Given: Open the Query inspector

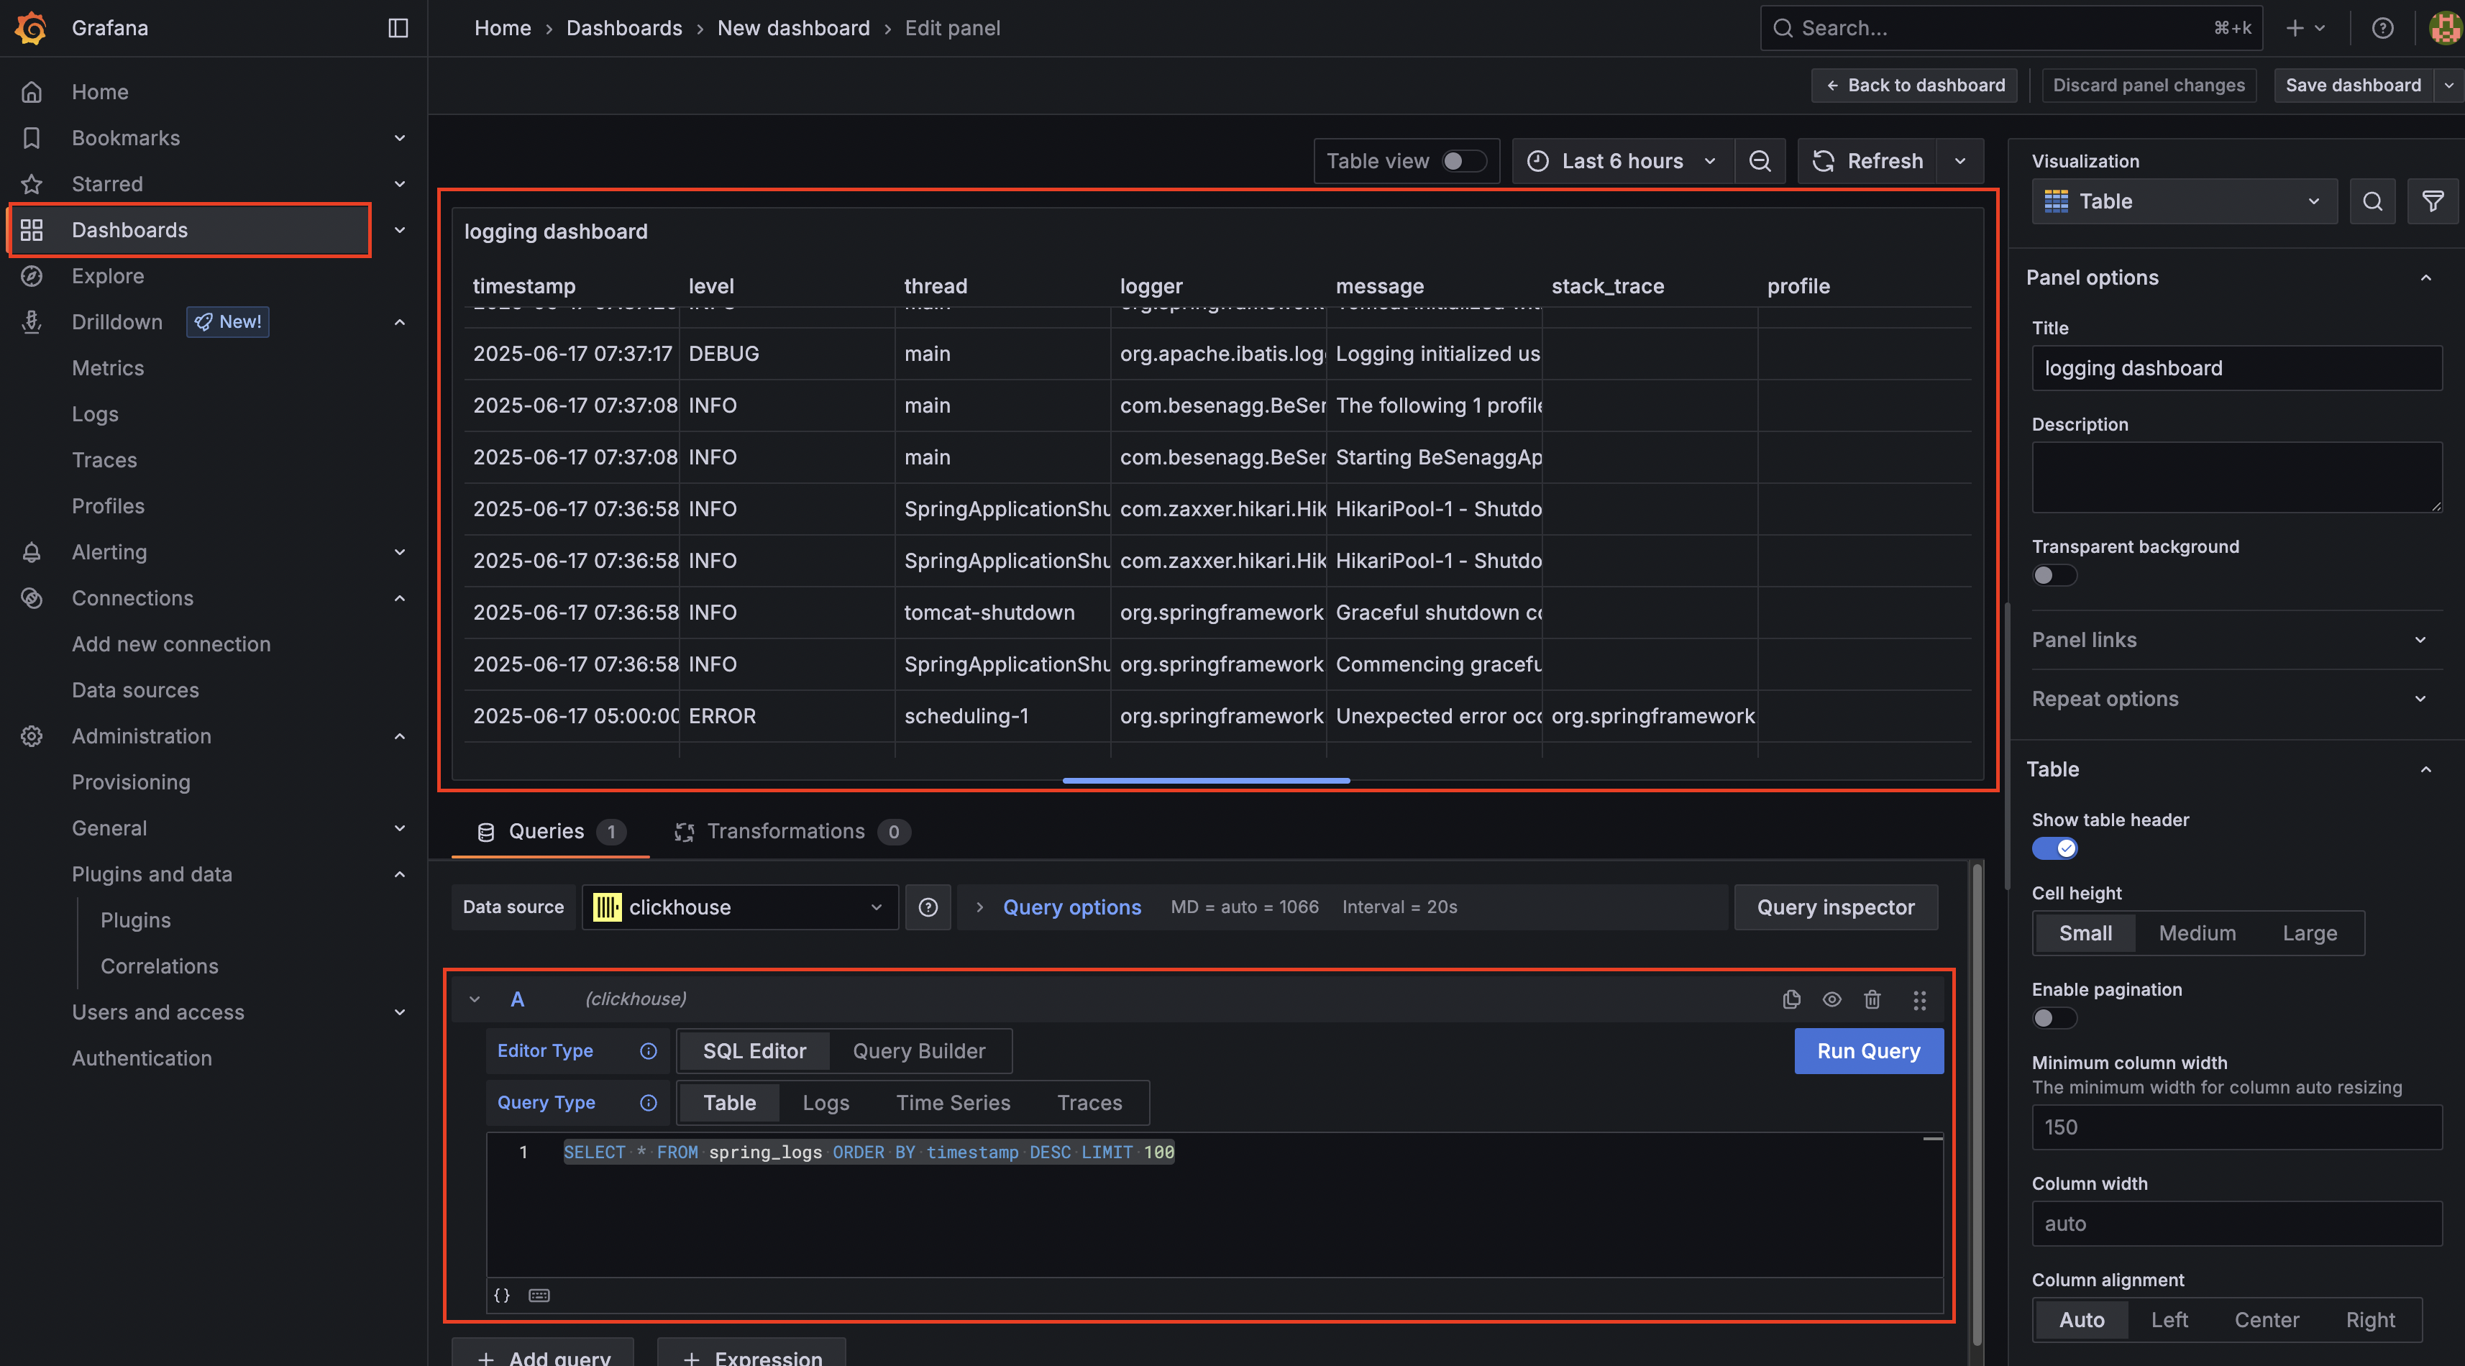Looking at the screenshot, I should (1835, 907).
